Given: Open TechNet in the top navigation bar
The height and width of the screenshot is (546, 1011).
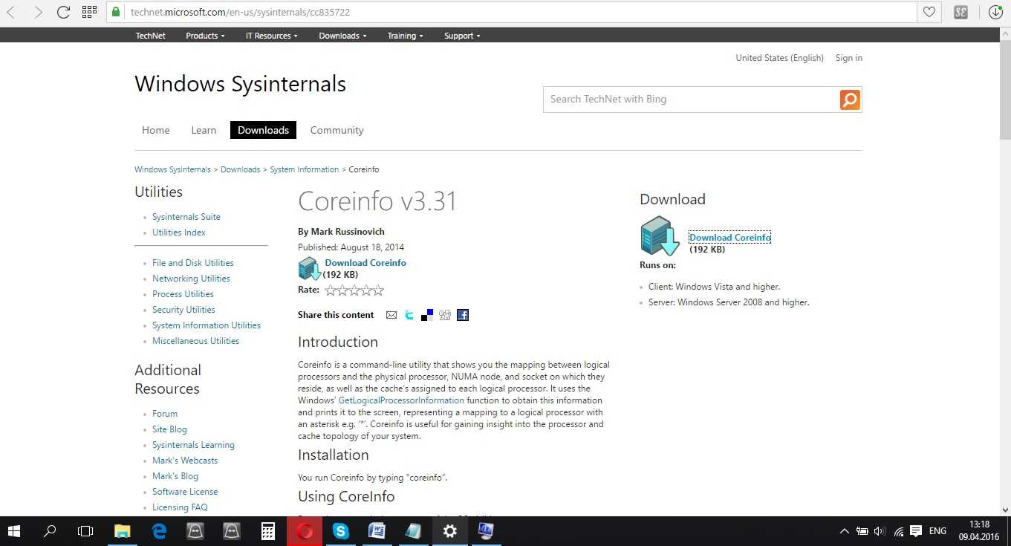Looking at the screenshot, I should point(151,36).
